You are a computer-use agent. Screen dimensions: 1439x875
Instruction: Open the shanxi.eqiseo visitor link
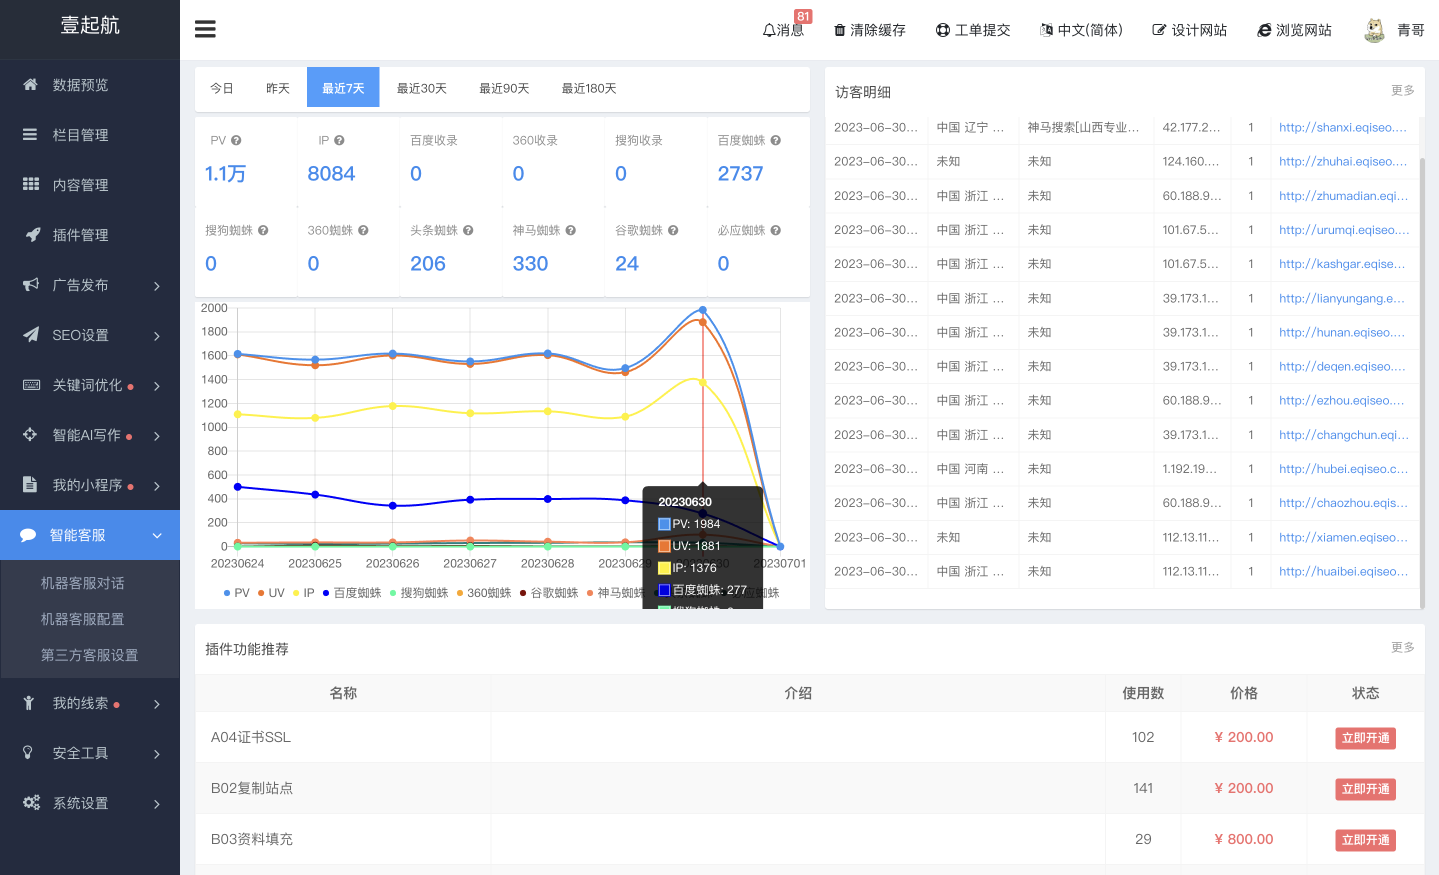click(1342, 127)
